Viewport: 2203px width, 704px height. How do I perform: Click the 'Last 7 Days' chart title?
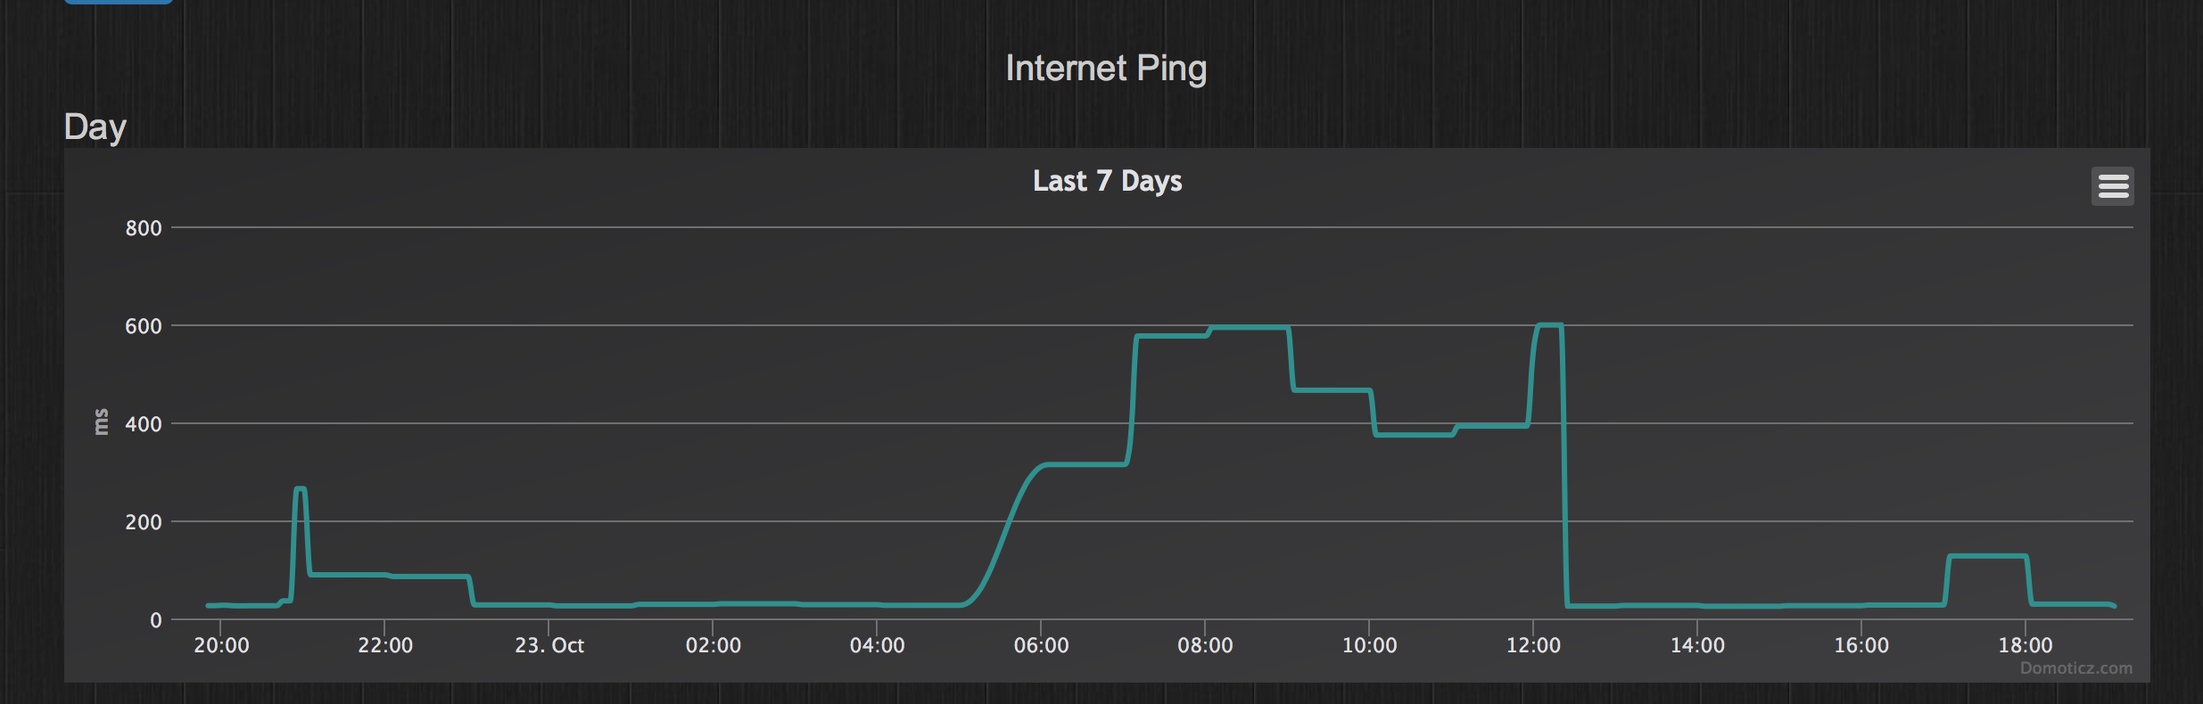(x=1107, y=181)
